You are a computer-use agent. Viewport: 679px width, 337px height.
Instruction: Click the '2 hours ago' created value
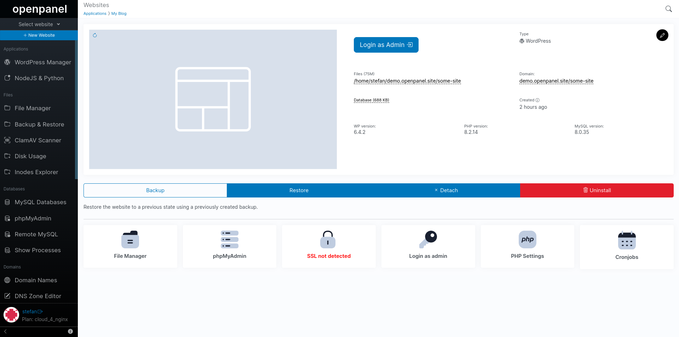533,107
